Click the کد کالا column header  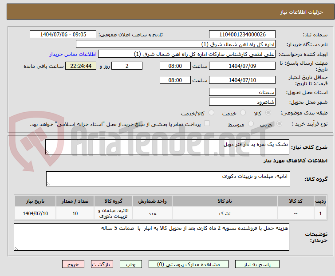coord(296,201)
